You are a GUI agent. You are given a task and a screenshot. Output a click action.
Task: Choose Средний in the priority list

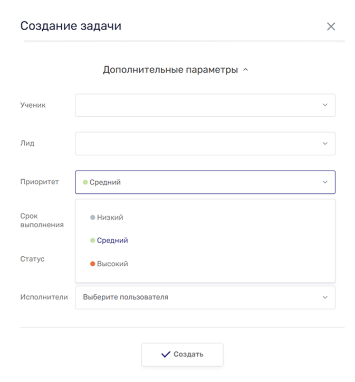[x=112, y=240]
